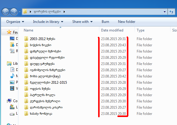Go back with the Back arrow button
Screen dimensions: 177x125
click(x=5, y=12)
